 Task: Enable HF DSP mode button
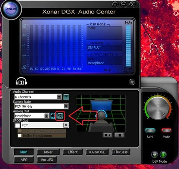pyautogui.click(x=154, y=155)
